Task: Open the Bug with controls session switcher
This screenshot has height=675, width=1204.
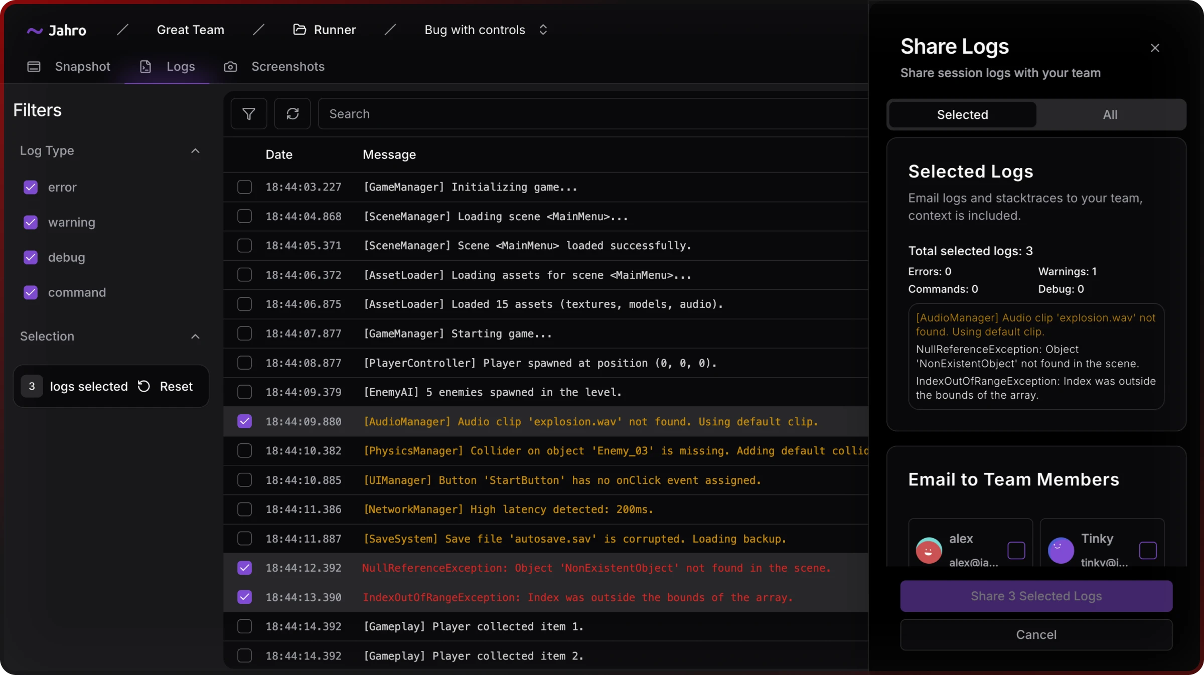Action: click(x=543, y=30)
